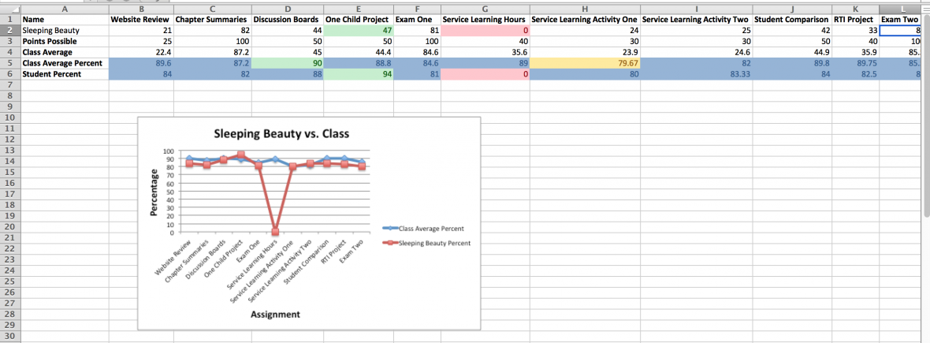Click the red data point at zero percent

click(275, 232)
